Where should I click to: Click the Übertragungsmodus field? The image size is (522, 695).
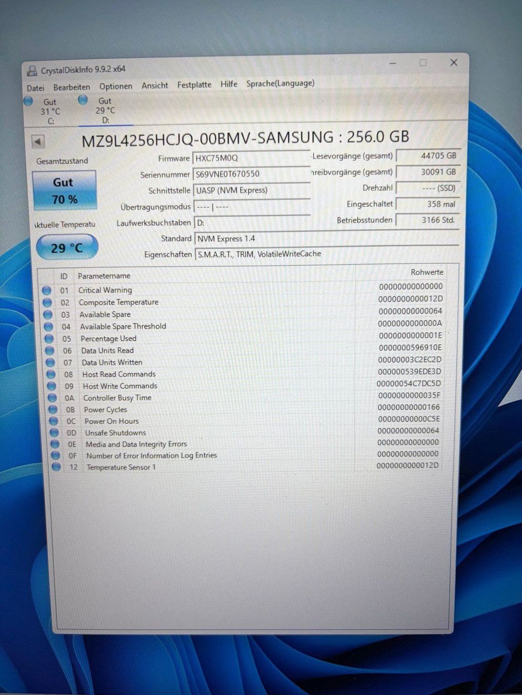pyautogui.click(x=252, y=207)
